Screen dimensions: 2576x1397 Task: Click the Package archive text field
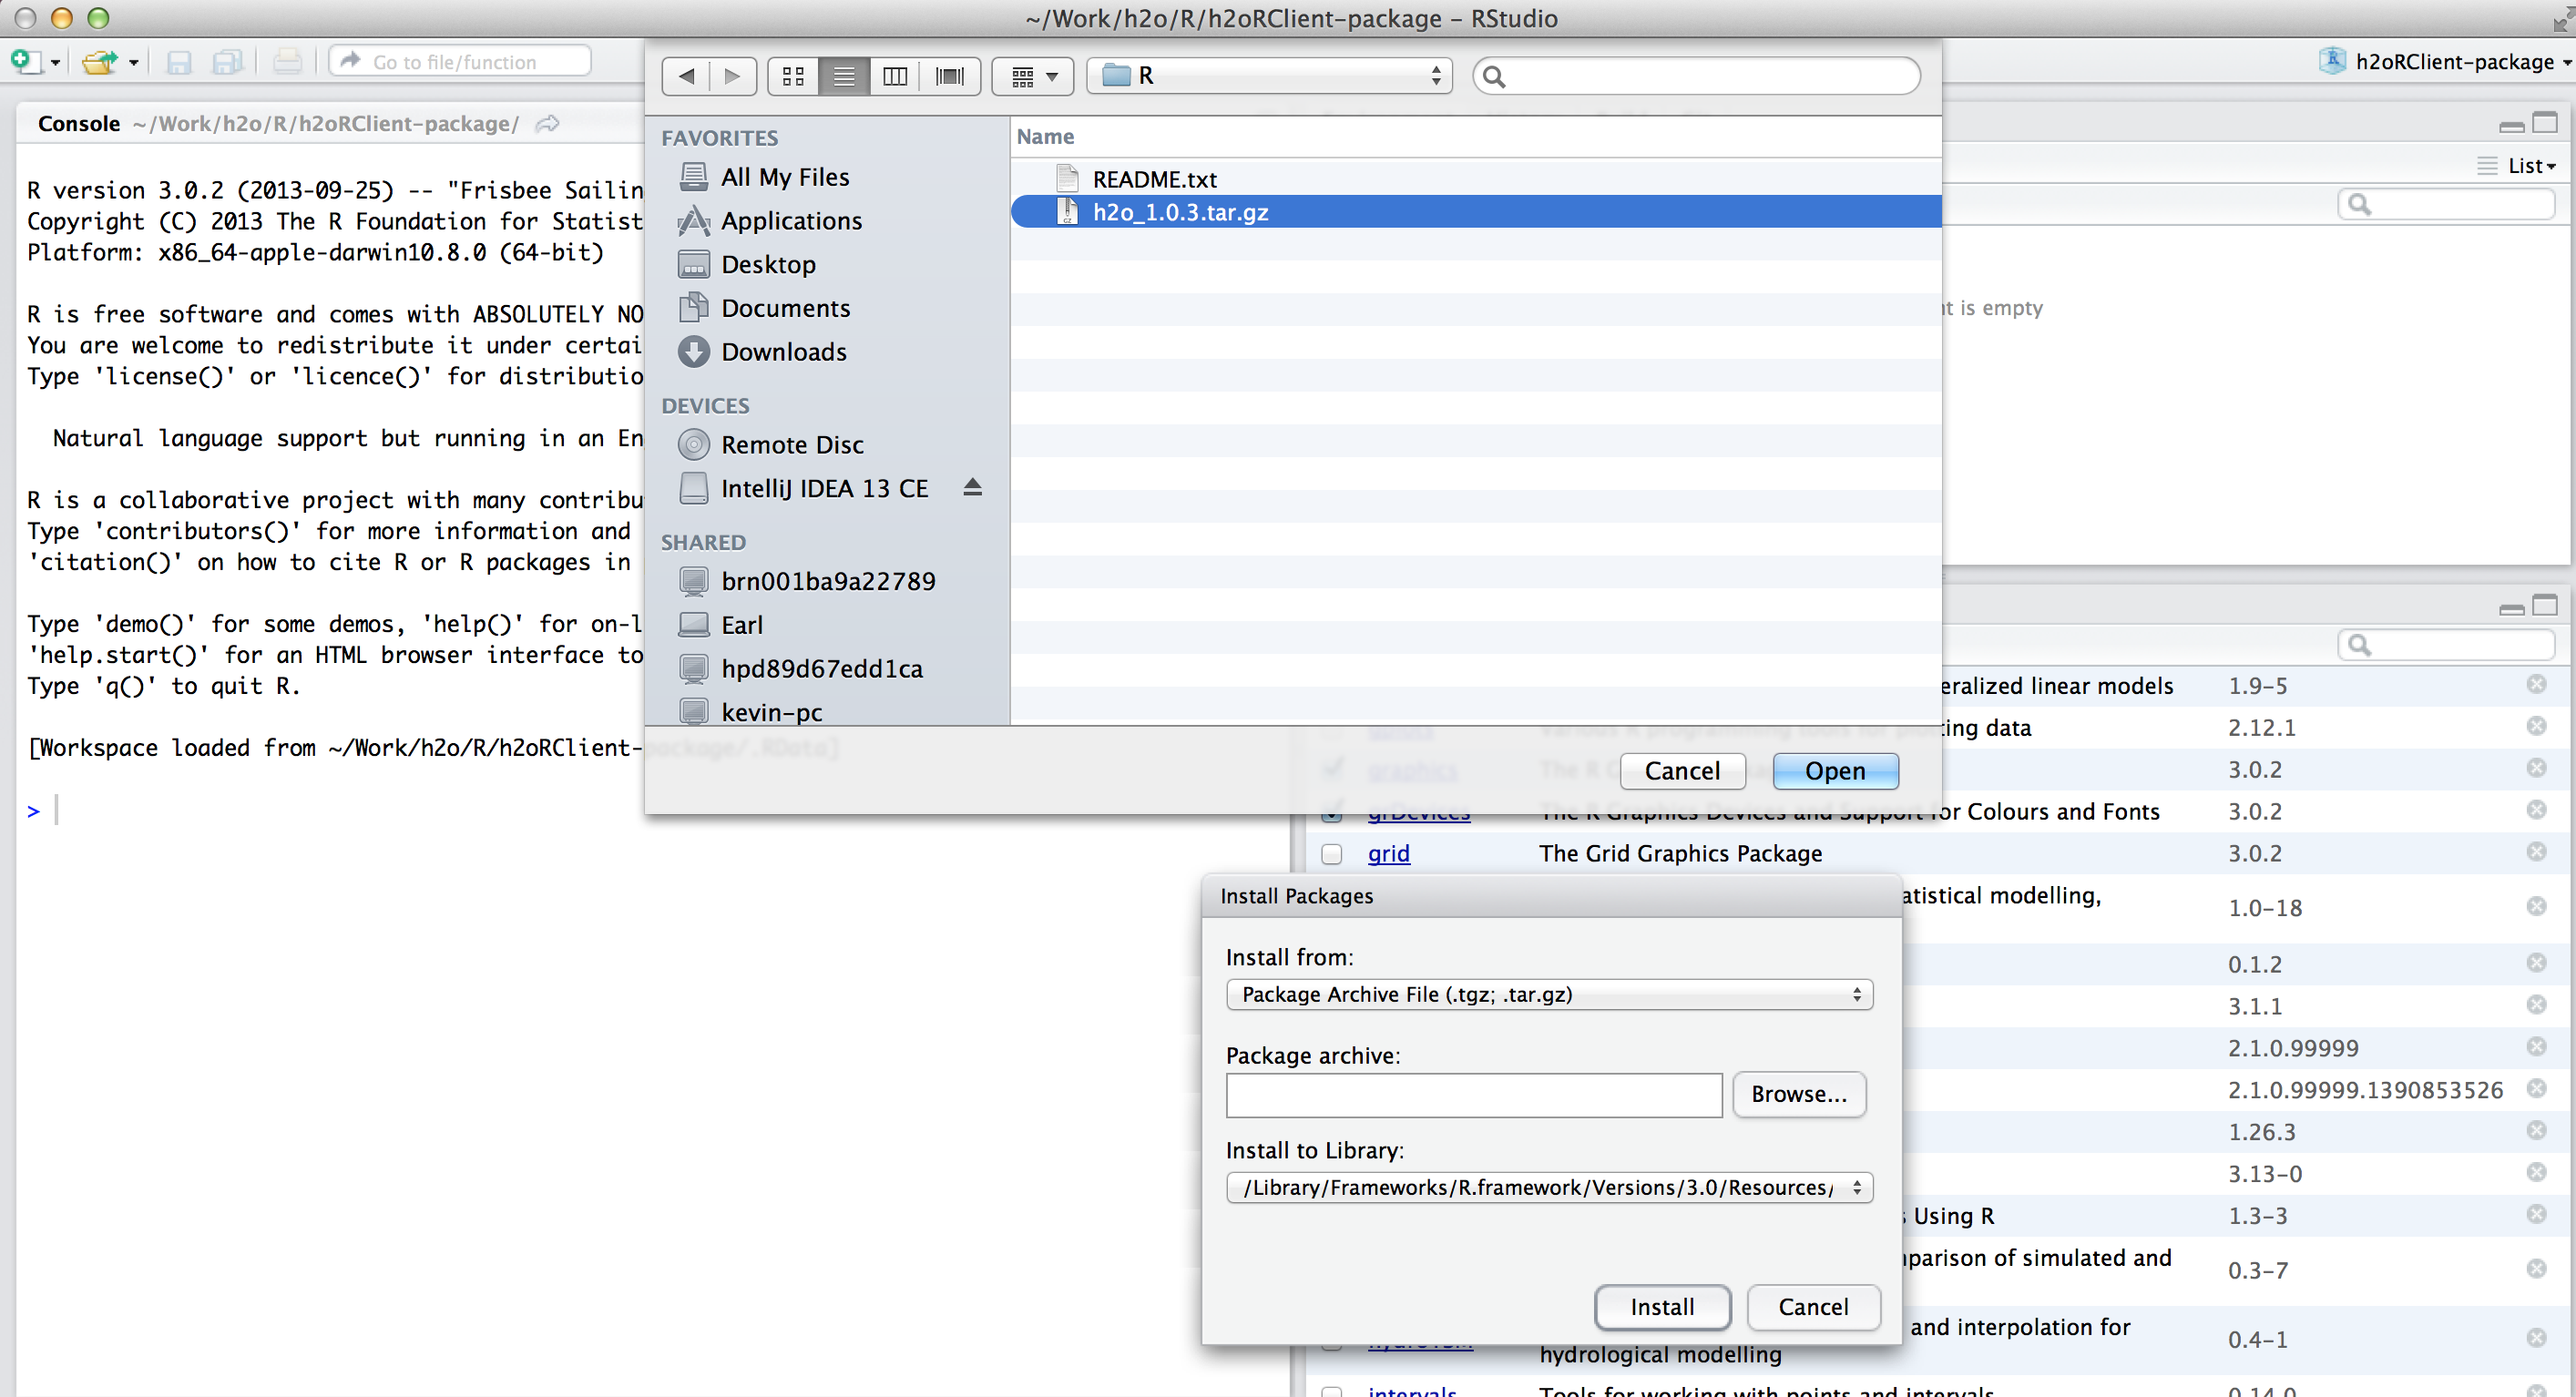click(1473, 1096)
